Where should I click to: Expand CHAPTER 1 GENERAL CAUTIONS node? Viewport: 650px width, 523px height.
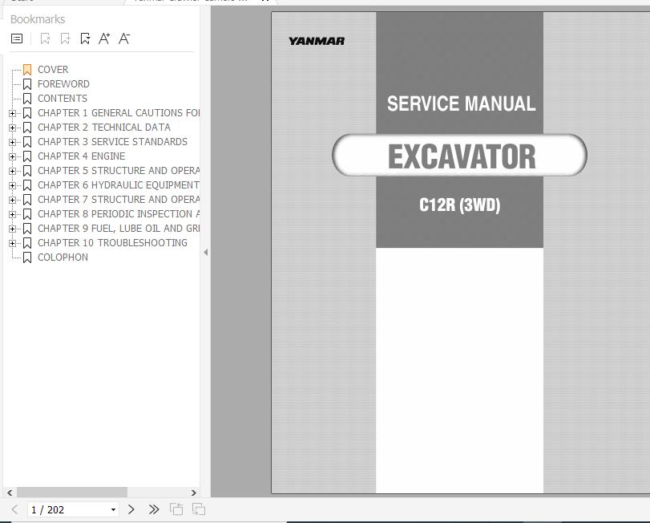point(13,113)
